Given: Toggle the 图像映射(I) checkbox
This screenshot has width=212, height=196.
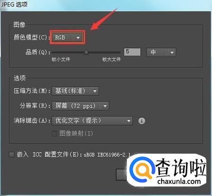Looking at the screenshot, I should point(54,134).
